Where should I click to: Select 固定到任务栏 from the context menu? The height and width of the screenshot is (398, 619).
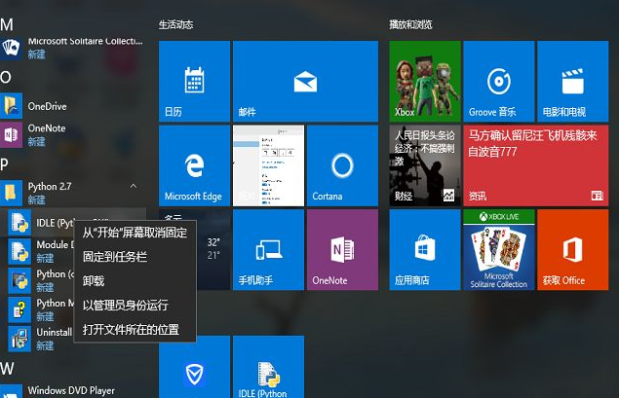click(x=114, y=257)
